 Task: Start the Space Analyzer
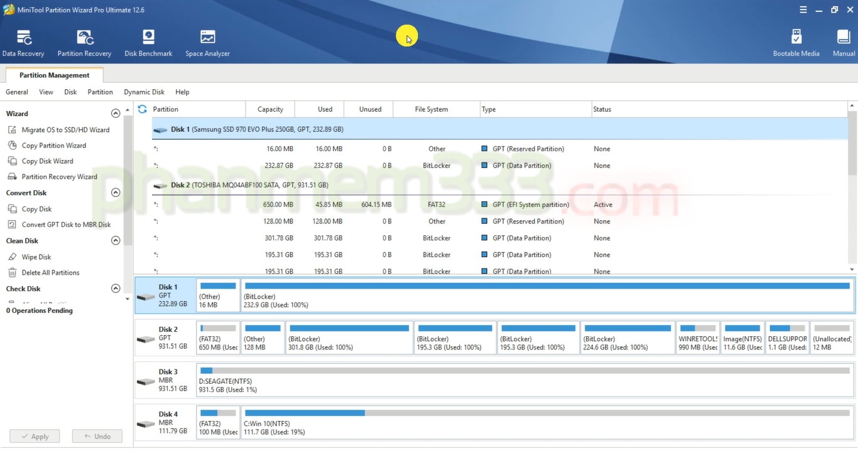tap(207, 43)
